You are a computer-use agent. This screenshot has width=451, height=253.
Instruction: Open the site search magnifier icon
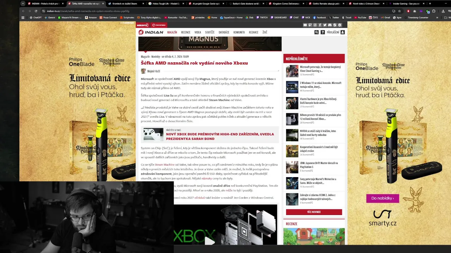click(316, 32)
